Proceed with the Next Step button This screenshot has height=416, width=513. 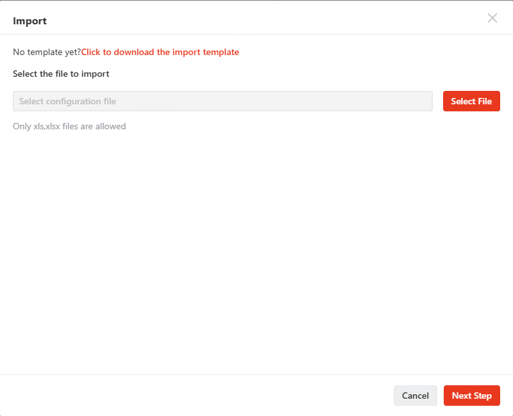coord(472,396)
